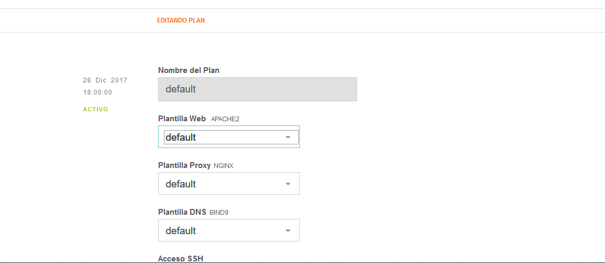Click the NGINX tag text

(x=223, y=166)
